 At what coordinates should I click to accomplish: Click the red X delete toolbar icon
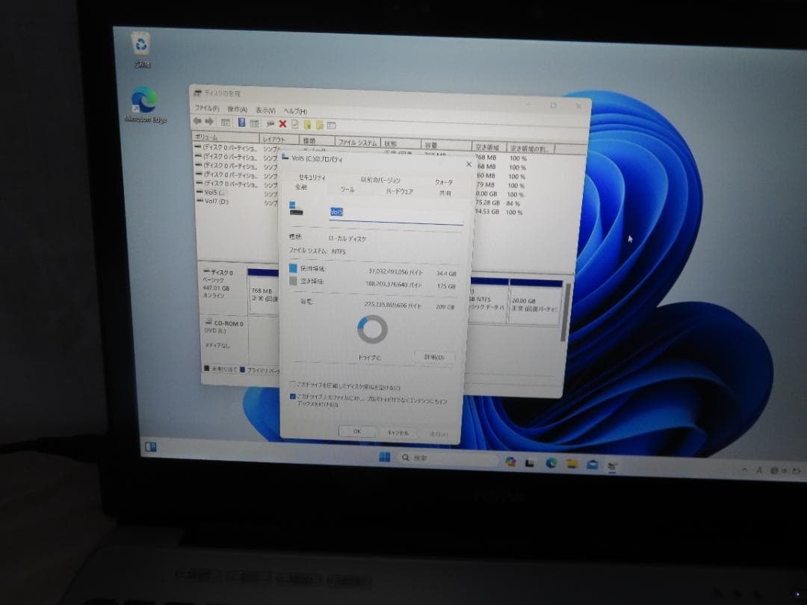tap(282, 125)
